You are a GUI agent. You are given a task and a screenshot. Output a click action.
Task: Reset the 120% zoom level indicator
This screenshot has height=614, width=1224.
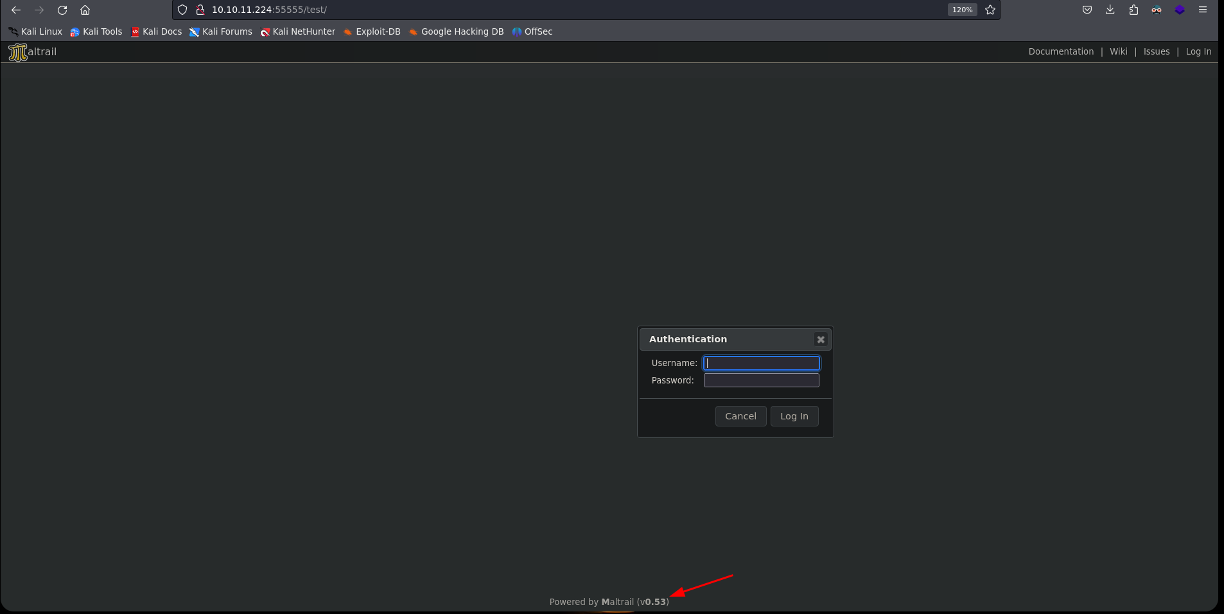click(961, 10)
